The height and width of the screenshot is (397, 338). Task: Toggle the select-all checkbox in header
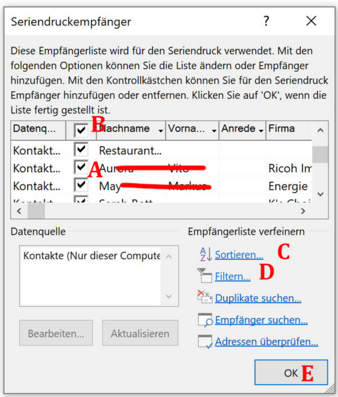(81, 130)
